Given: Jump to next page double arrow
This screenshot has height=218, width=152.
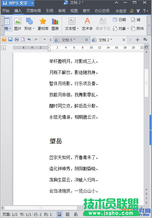Looking at the screenshot, I should click(146, 203).
